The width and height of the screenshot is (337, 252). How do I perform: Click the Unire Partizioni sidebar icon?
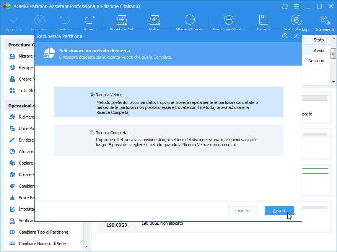pyautogui.click(x=12, y=129)
